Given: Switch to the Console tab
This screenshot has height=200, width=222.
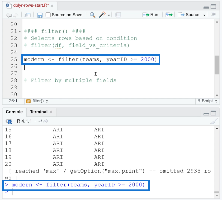Looking at the screenshot, I should [14, 112].
